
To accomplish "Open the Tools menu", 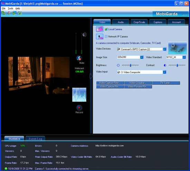I will pyautogui.click(x=10, y=9).
